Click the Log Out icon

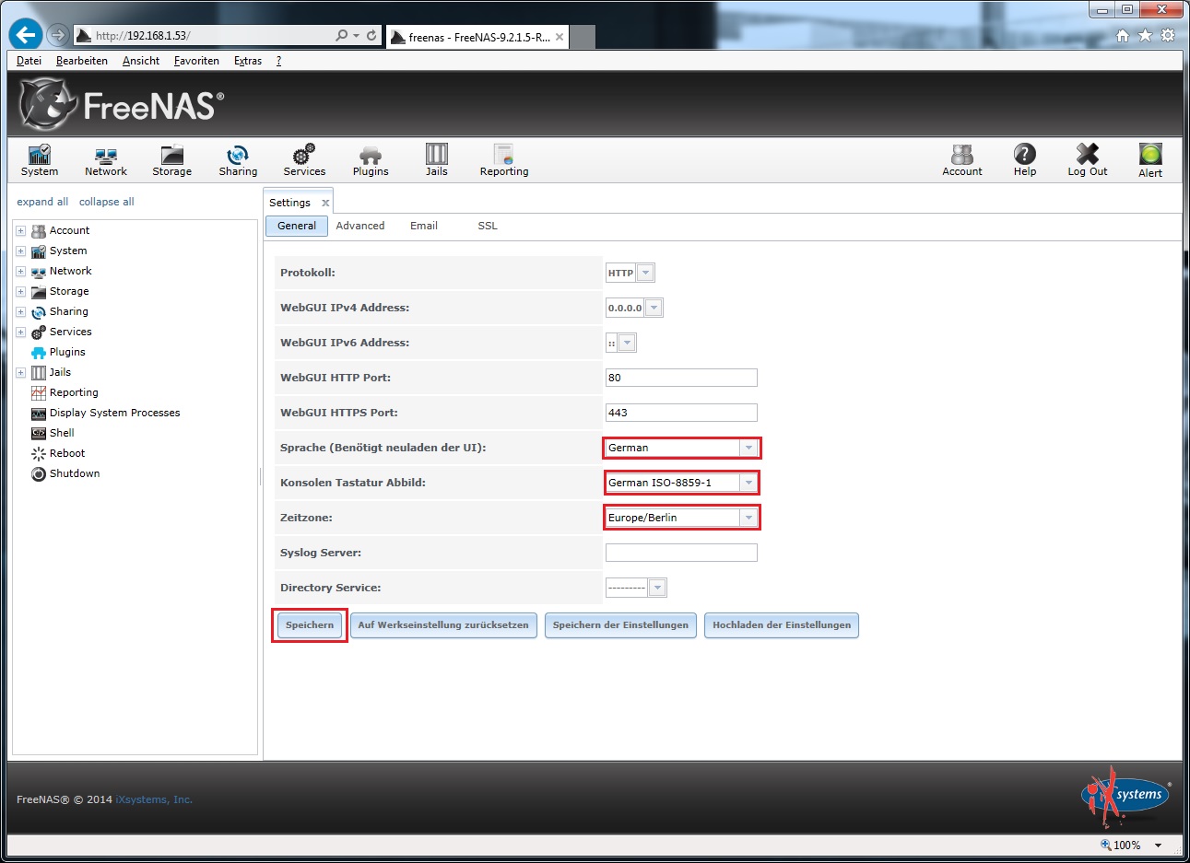click(x=1088, y=159)
